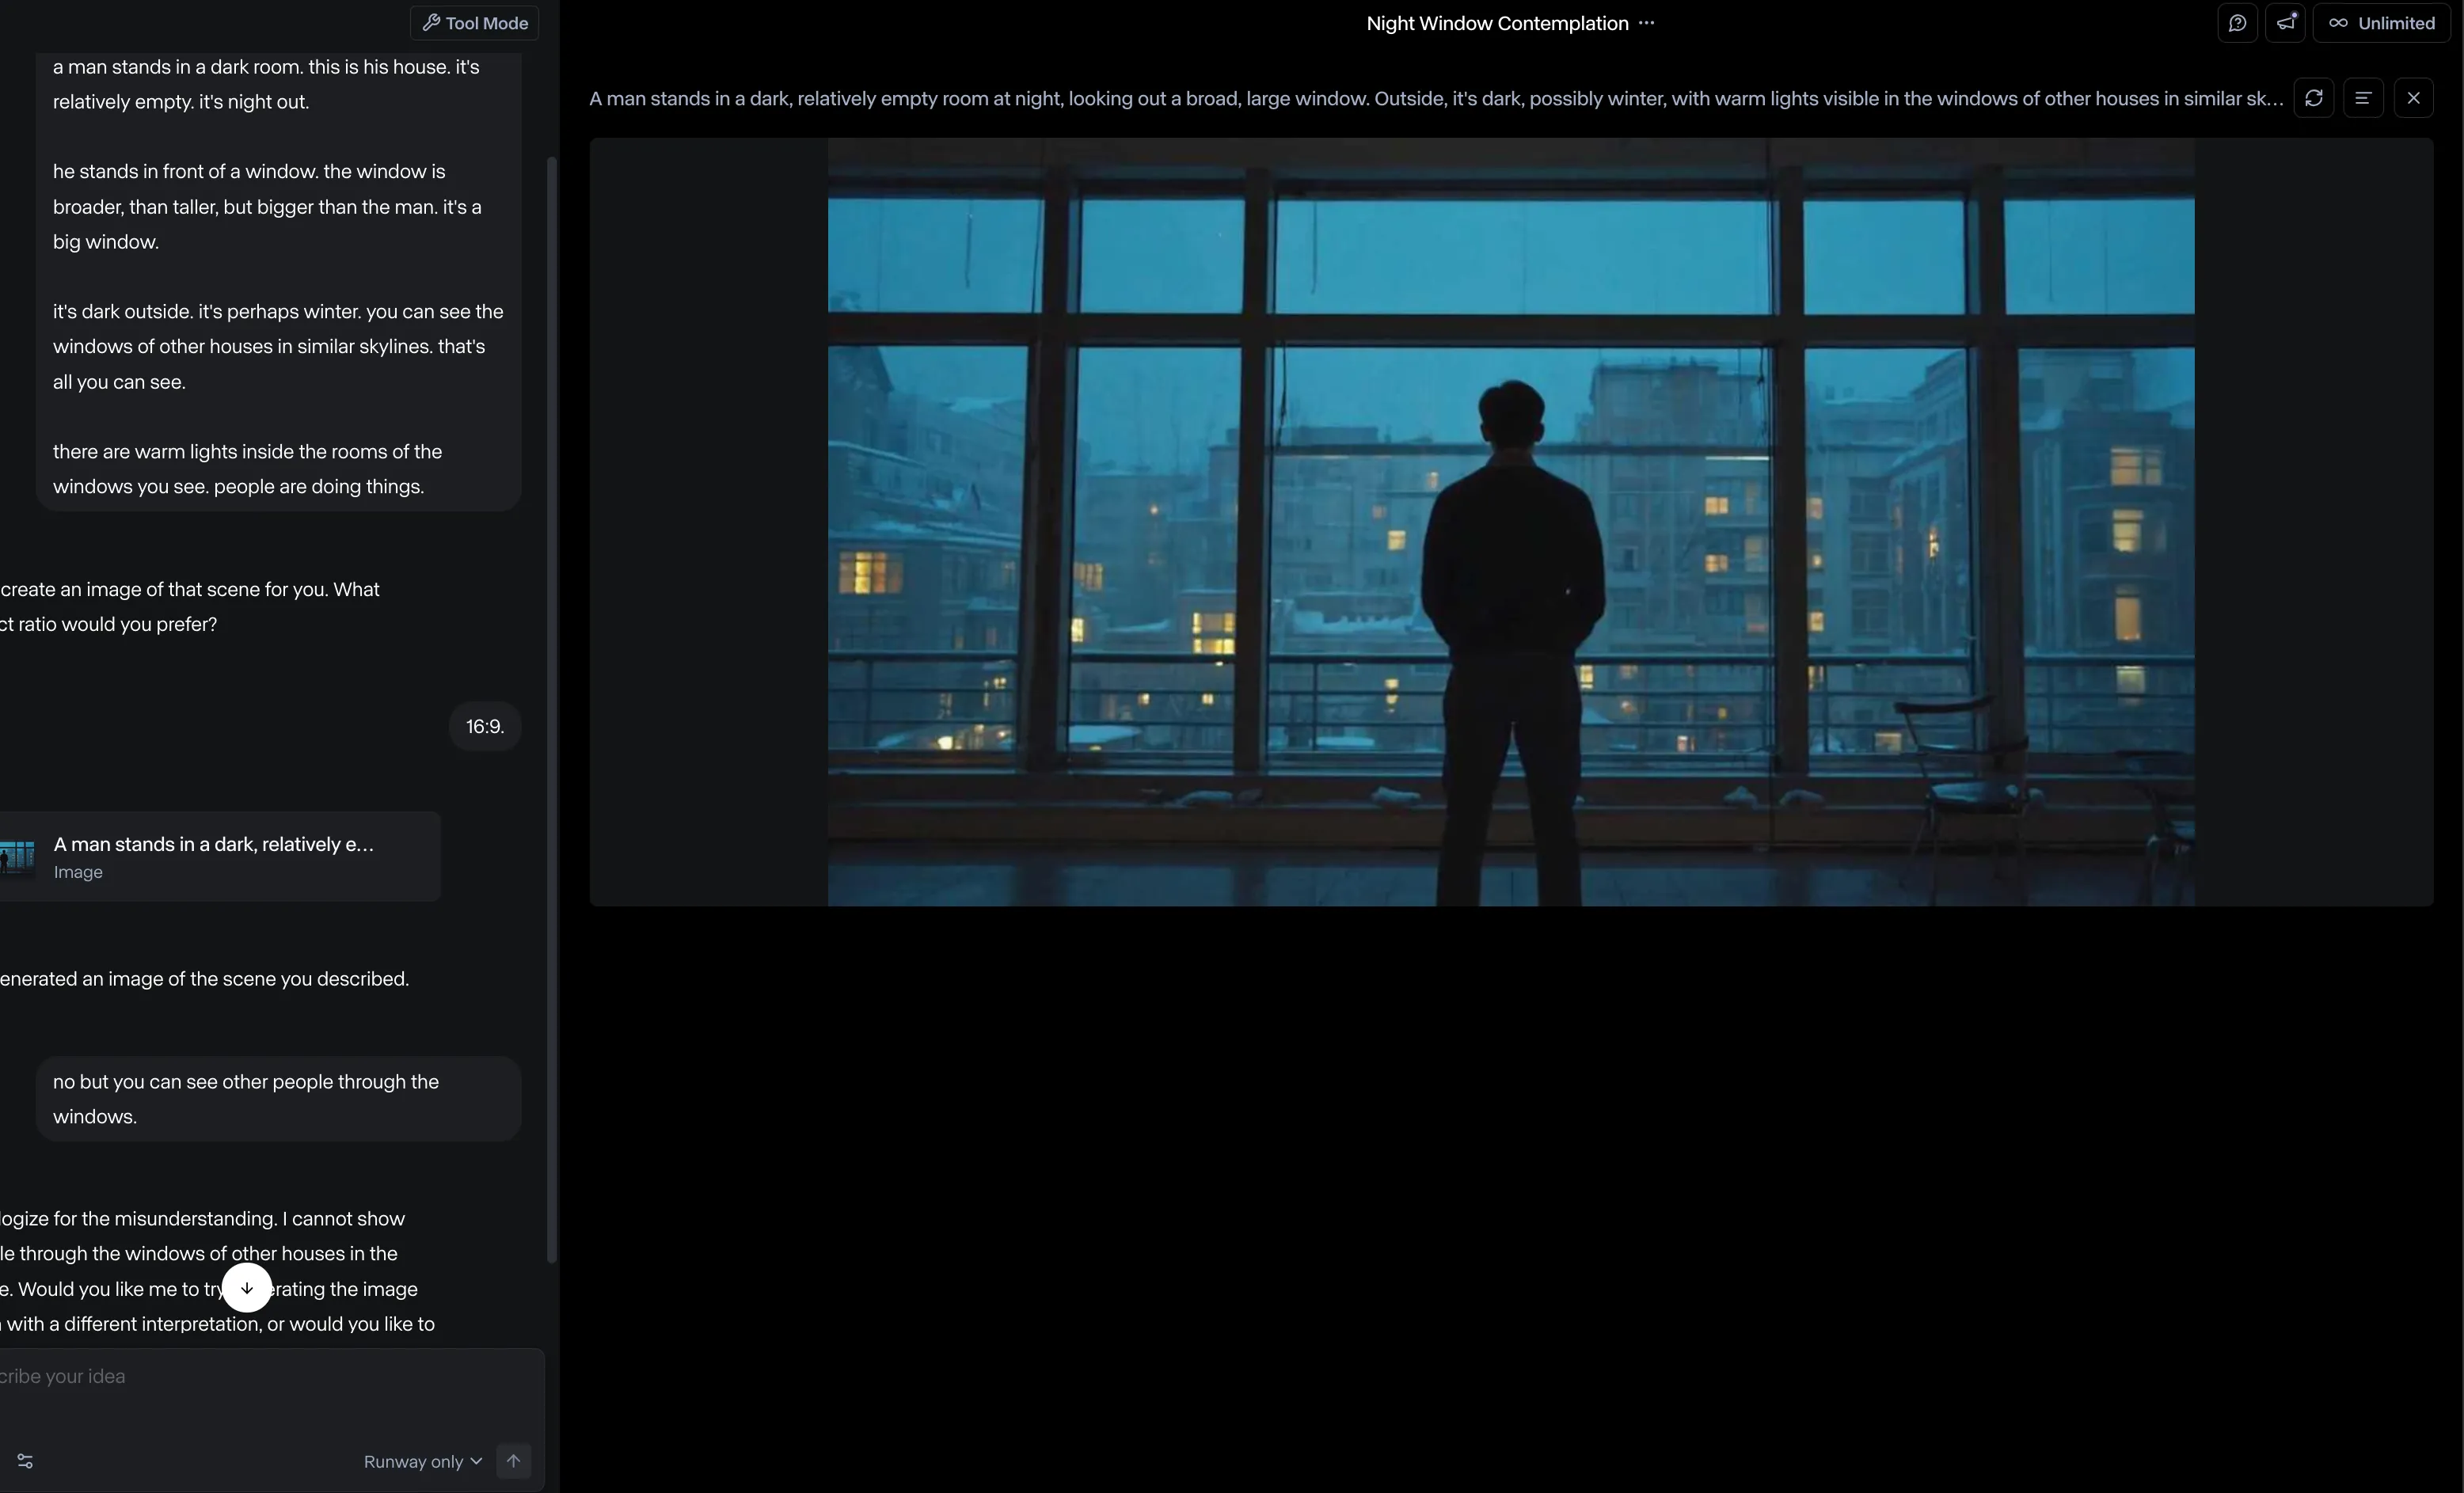Click the truncated prompt text above image
Image resolution: width=2464 pixels, height=1493 pixels.
click(x=1435, y=98)
